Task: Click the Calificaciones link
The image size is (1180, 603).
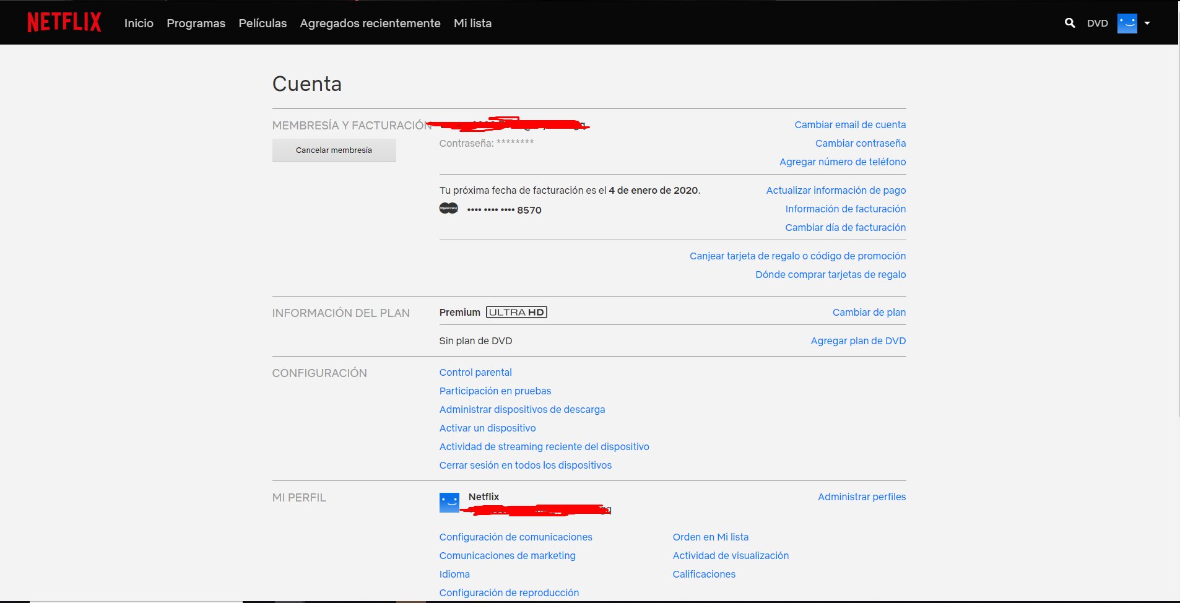Action: pos(705,574)
